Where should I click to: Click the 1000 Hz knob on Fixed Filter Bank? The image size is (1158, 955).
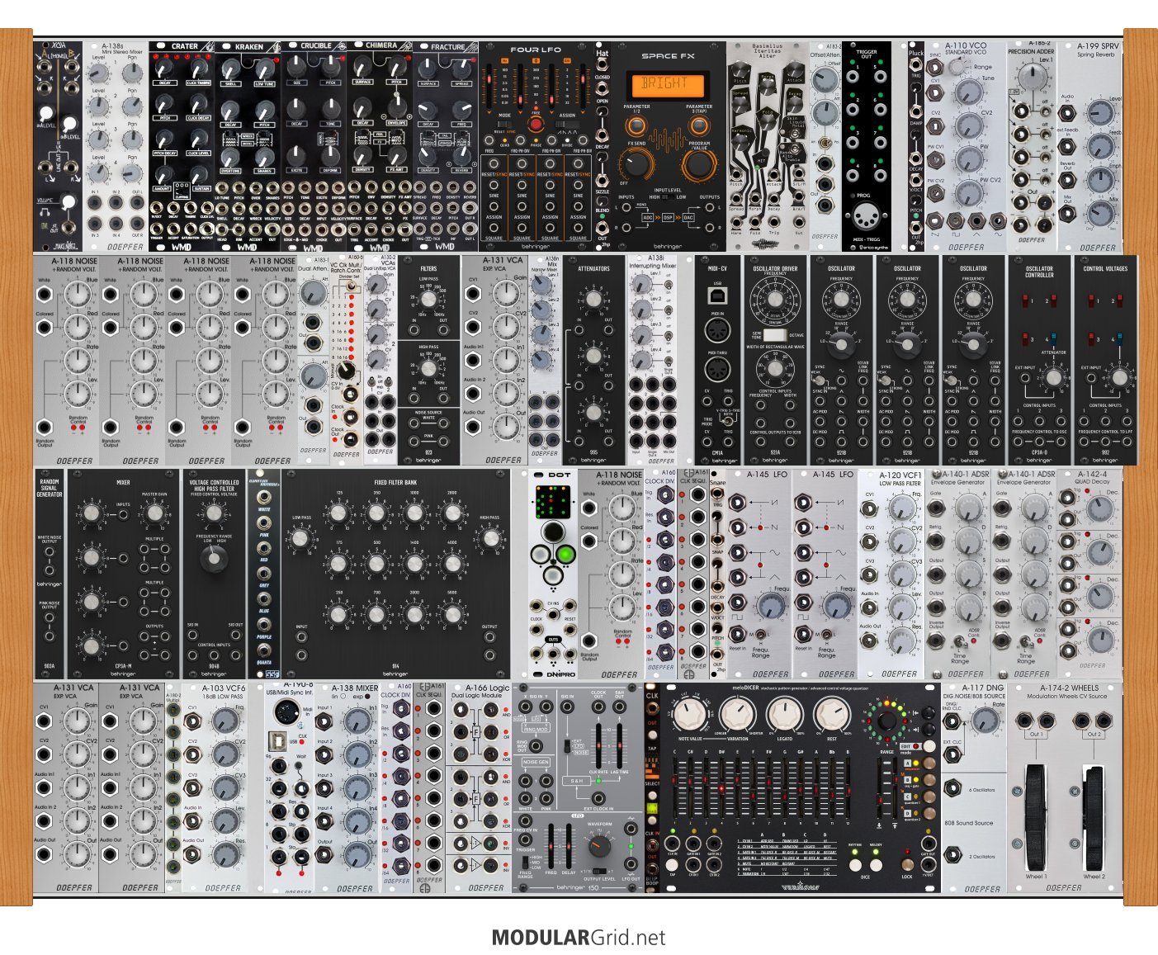point(414,513)
